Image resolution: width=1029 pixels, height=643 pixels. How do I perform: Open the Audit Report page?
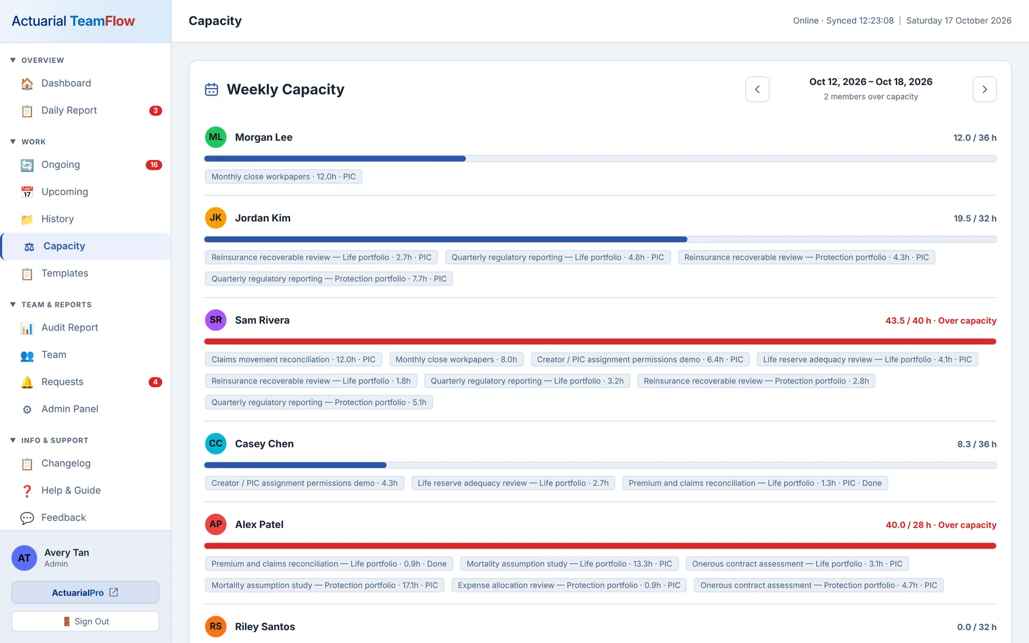coord(86,327)
